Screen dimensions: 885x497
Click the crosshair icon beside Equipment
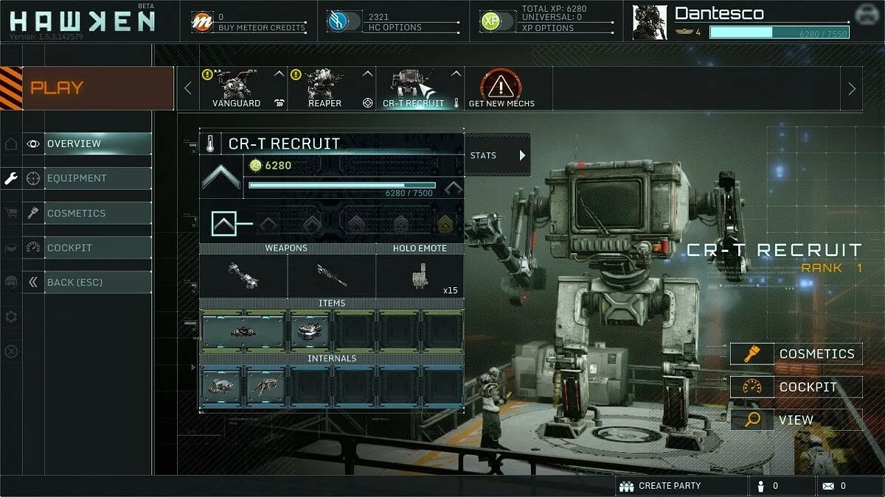[33, 178]
